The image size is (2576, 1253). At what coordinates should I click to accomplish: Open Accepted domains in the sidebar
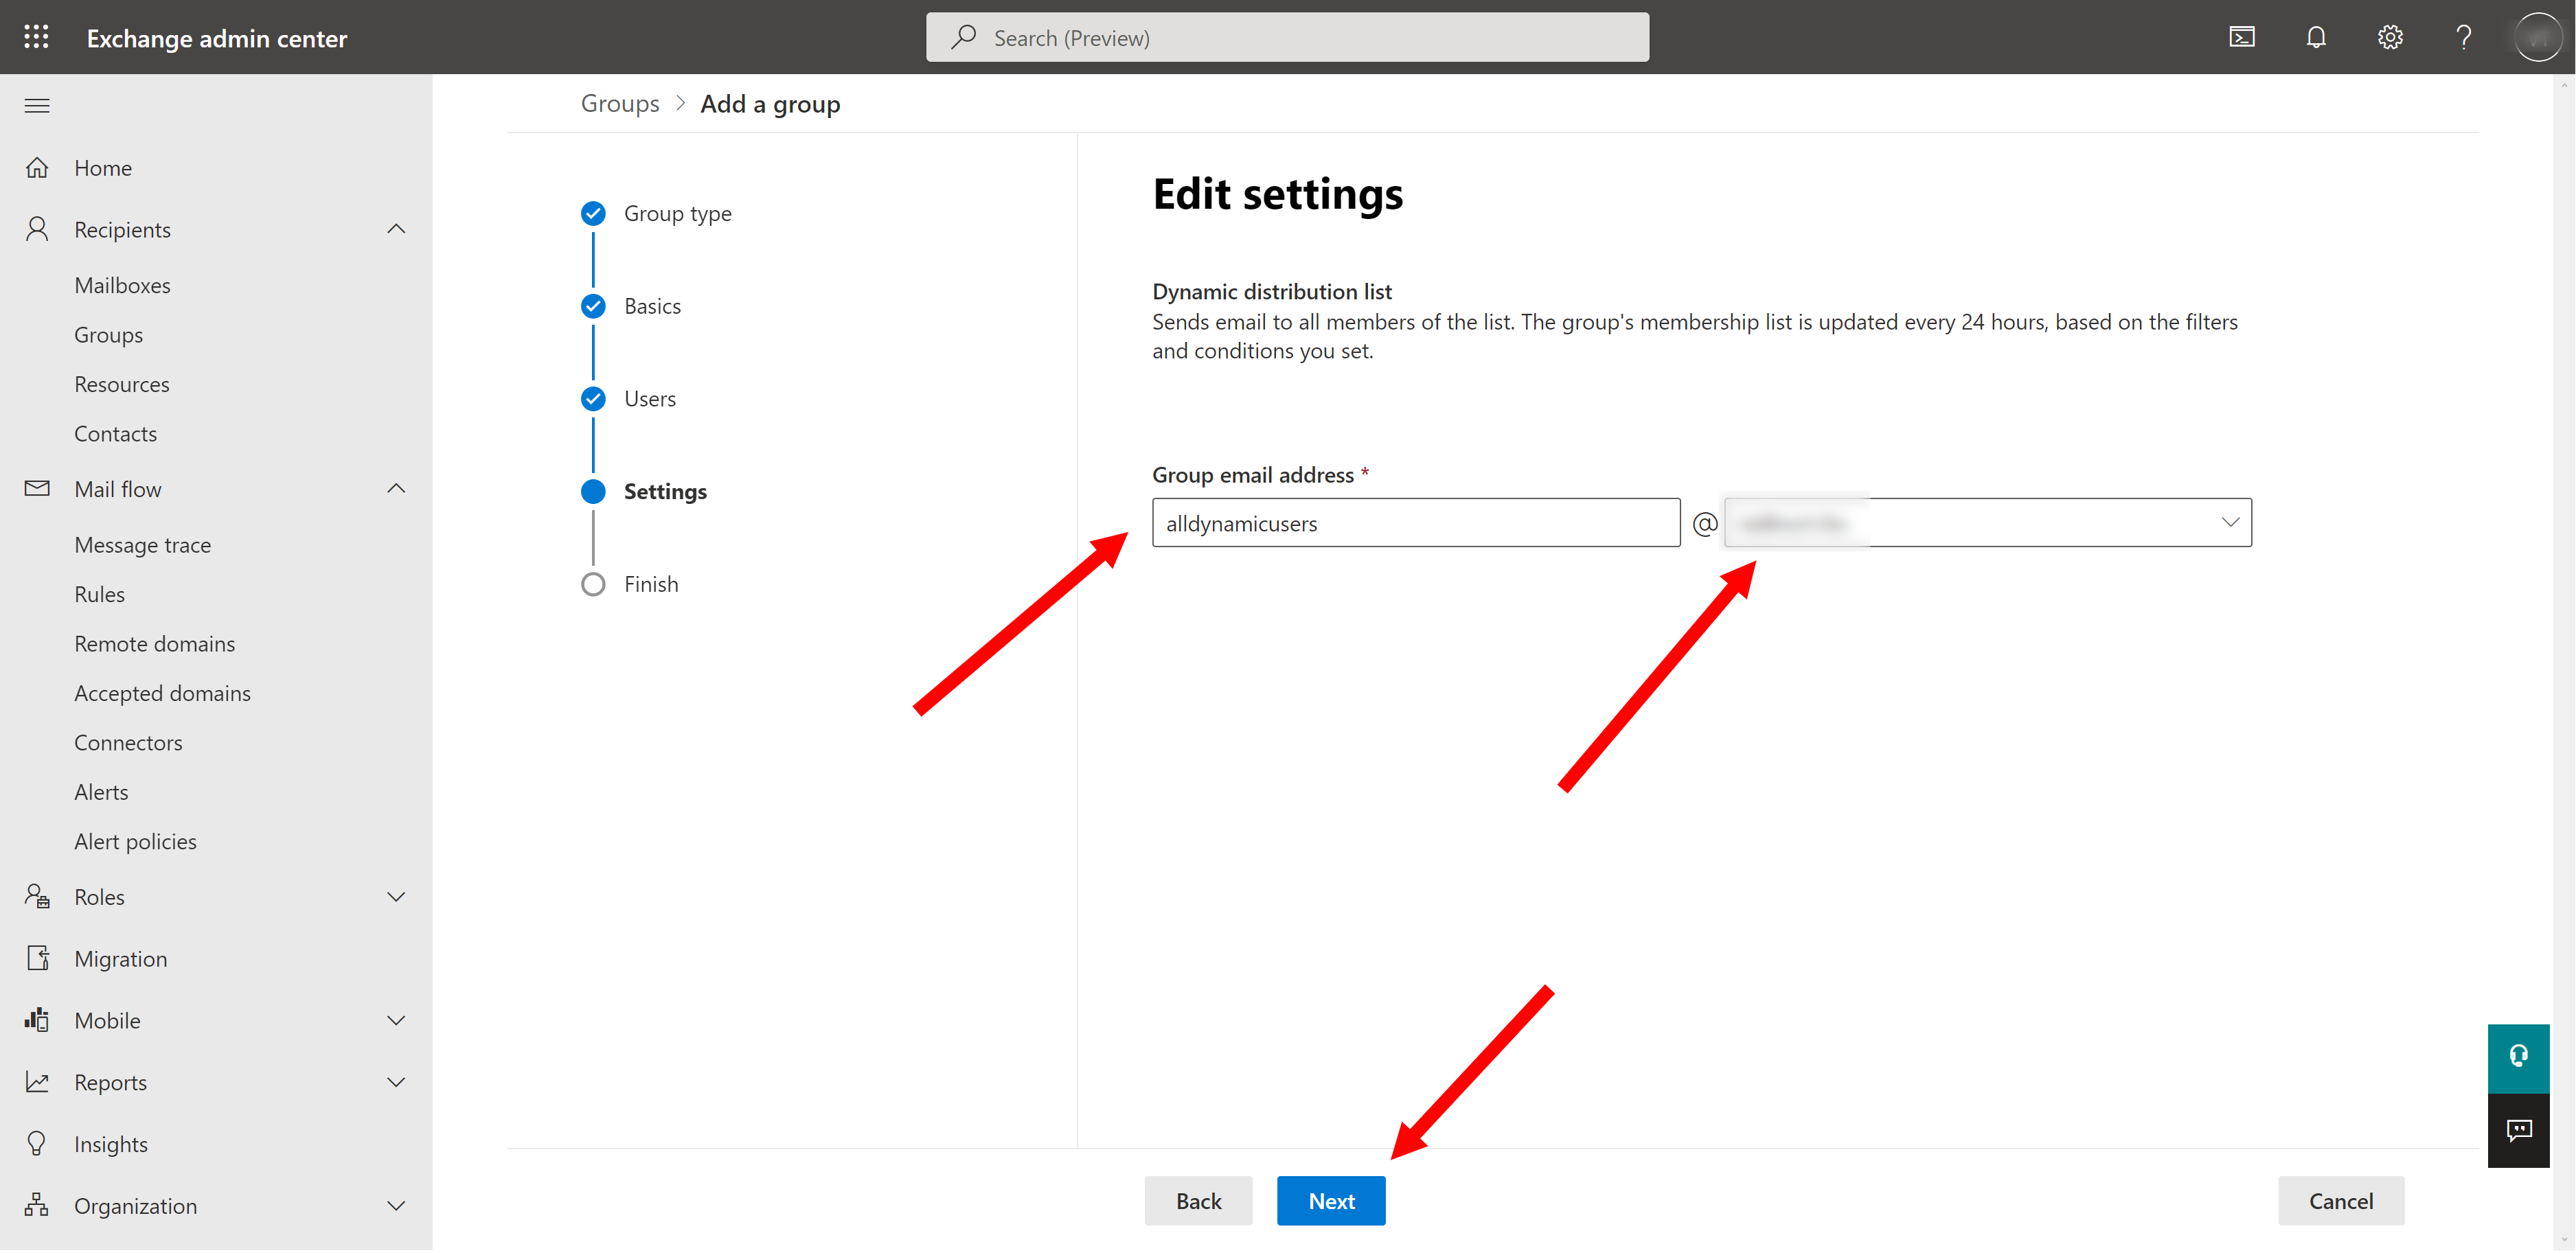click(162, 693)
